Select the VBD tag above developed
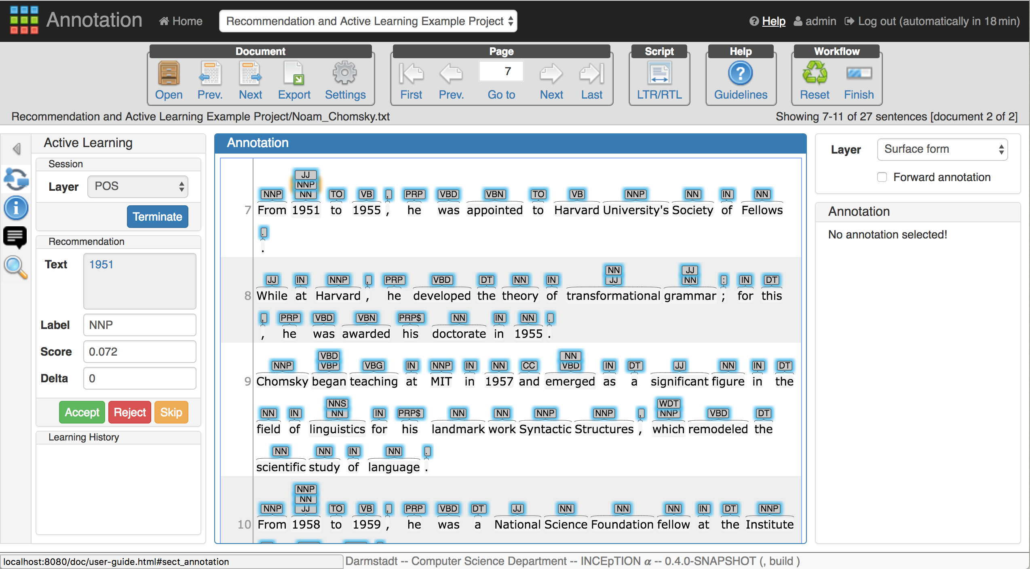The width and height of the screenshot is (1030, 569). [442, 280]
